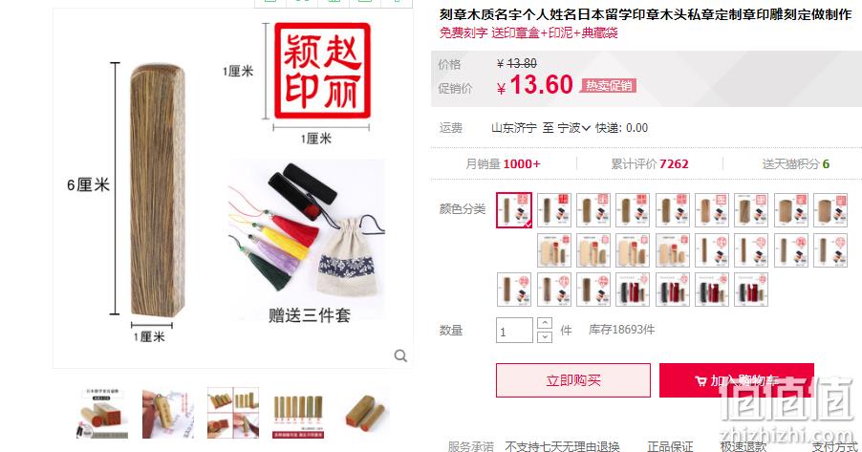Click the 累计评价 7262 reviews link
Image resolution: width=862 pixels, height=452 pixels.
[650, 163]
